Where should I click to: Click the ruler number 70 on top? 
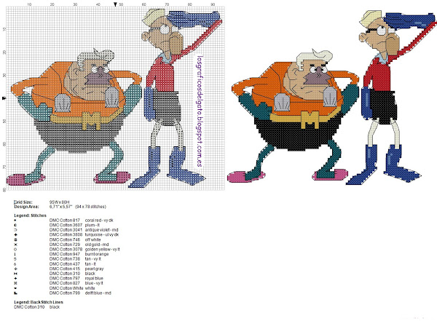(x=167, y=4)
